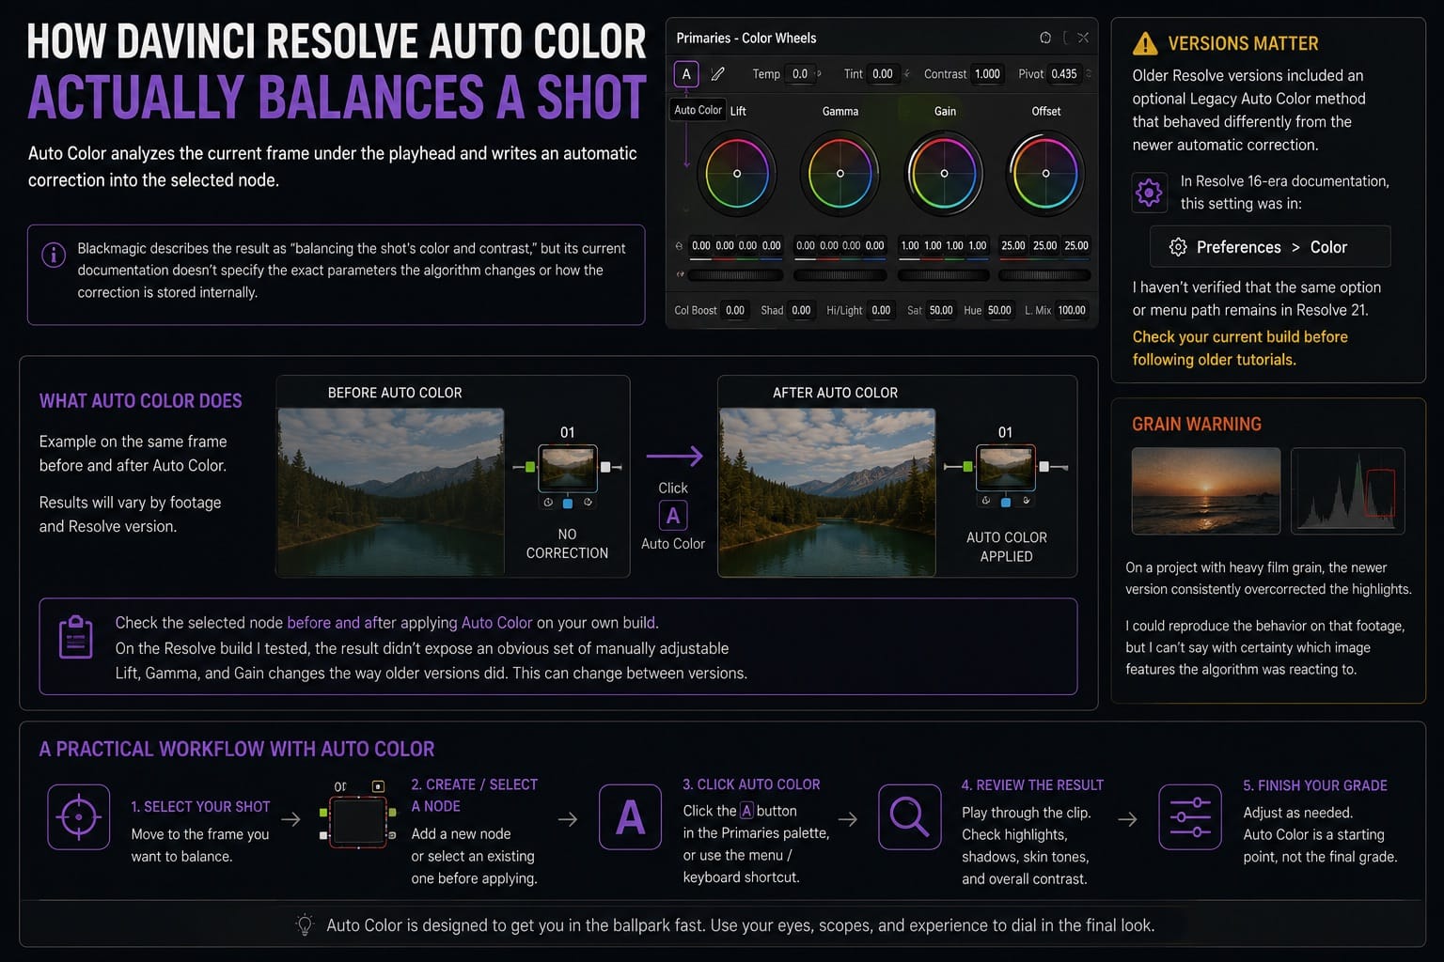Click the info icon in Blackmagic note box

(x=54, y=255)
